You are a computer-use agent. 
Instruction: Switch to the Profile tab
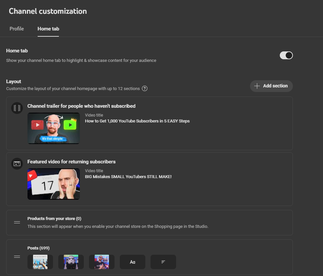[x=17, y=29]
